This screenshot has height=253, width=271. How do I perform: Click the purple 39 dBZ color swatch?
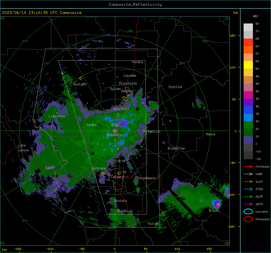coord(248,102)
